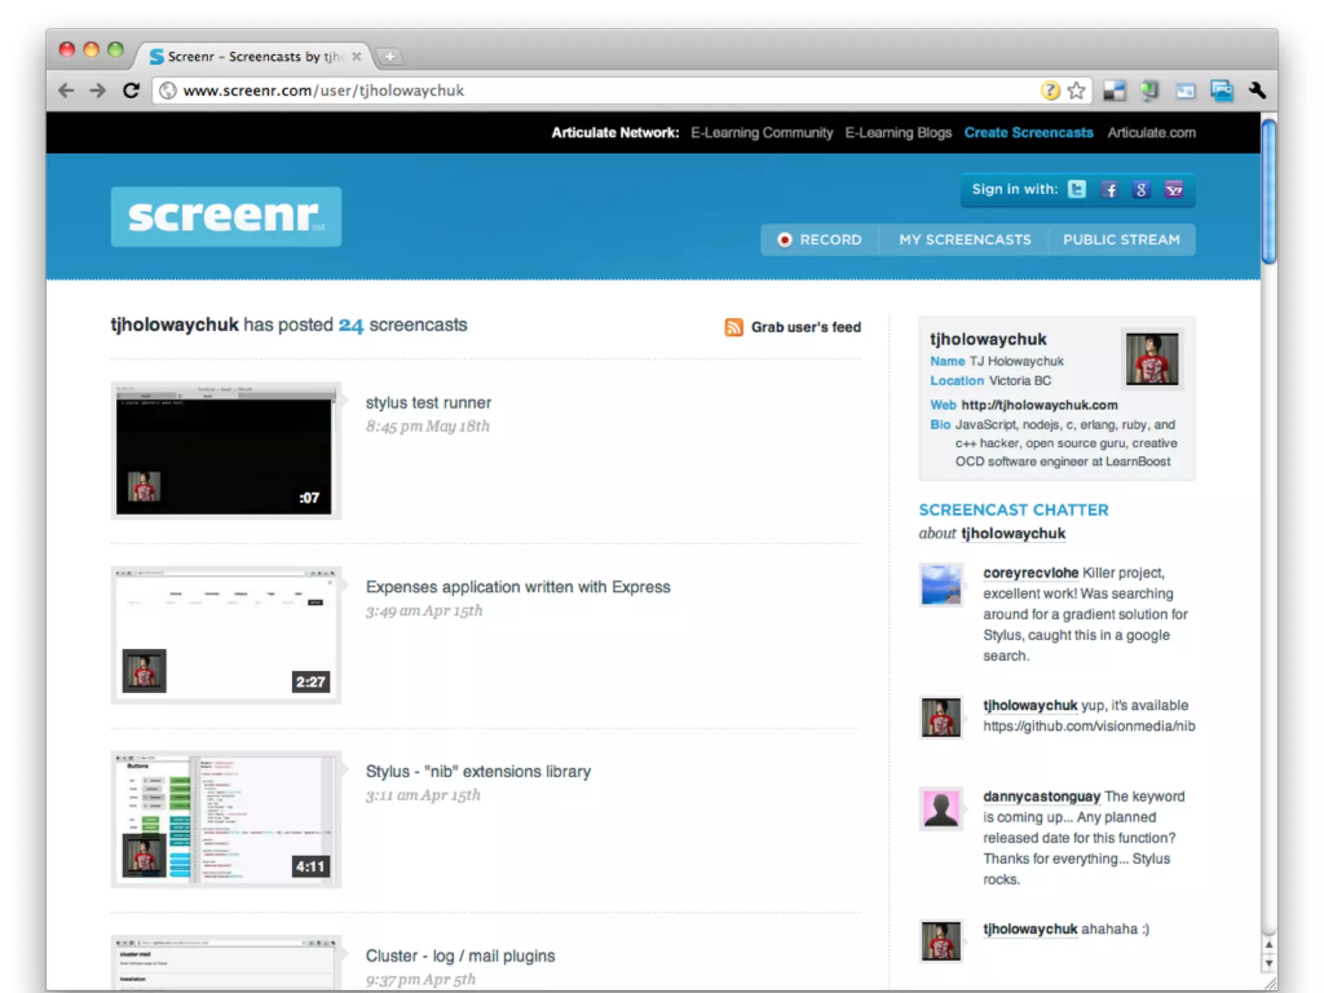This screenshot has width=1324, height=993.
Task: Play stylus test runner thumbnail
Action: coord(225,451)
